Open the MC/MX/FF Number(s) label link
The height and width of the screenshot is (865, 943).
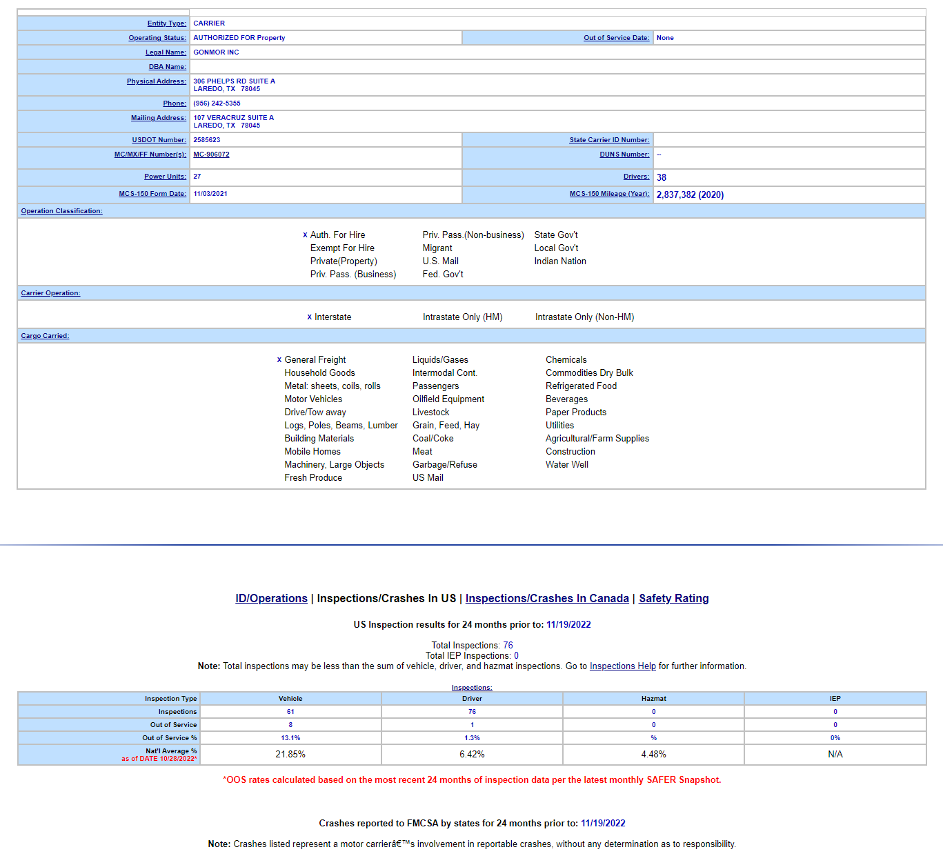pos(150,155)
